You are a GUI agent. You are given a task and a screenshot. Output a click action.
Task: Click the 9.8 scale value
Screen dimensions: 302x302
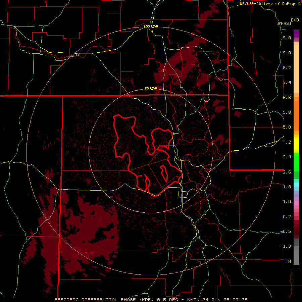tap(287, 38)
